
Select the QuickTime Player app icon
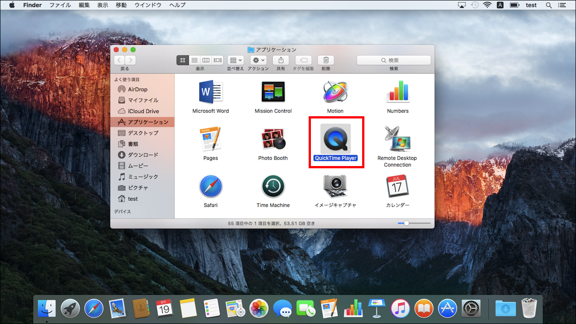tap(335, 139)
